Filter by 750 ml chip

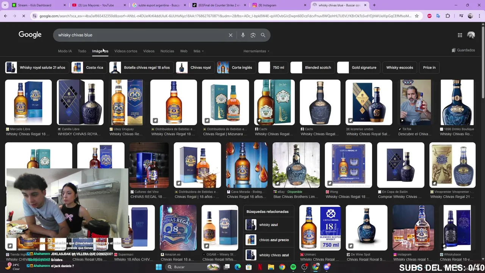[x=273, y=67]
